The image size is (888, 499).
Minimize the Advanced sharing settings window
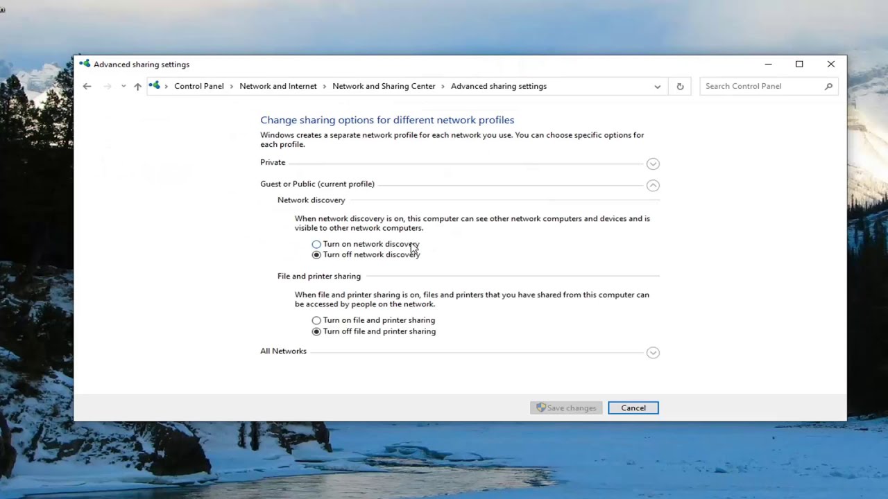coord(768,64)
